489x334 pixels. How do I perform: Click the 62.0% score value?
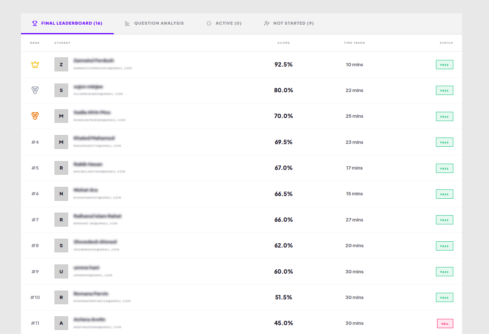click(284, 245)
